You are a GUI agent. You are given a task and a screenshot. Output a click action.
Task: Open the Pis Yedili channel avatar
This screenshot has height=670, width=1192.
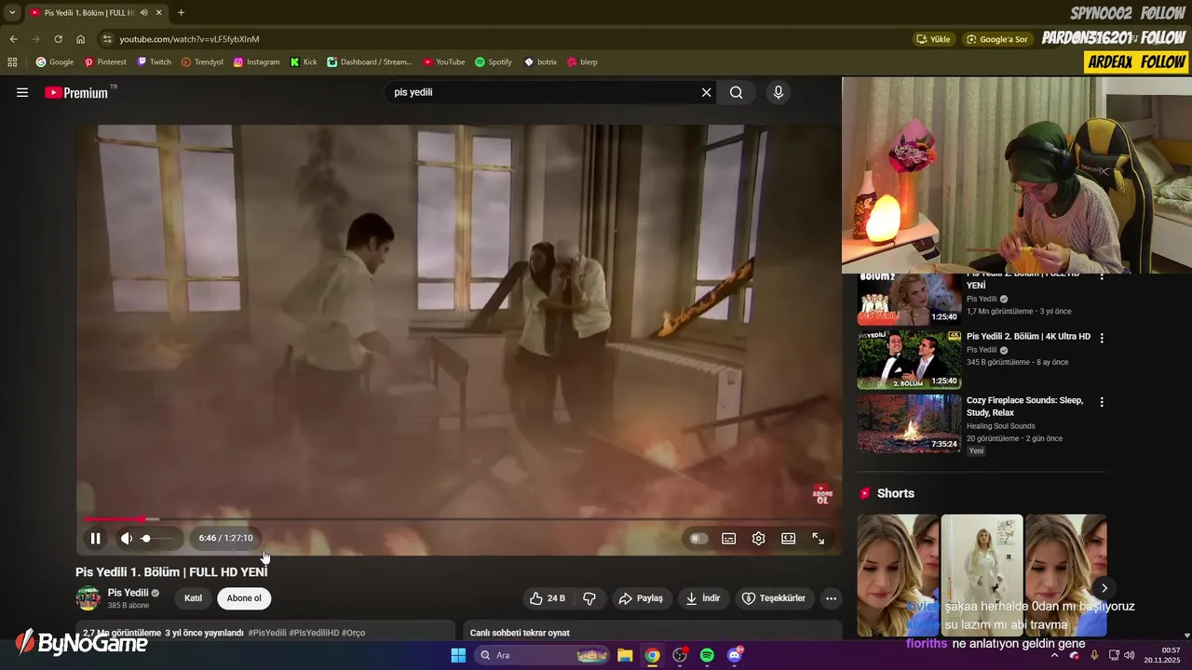[88, 598]
